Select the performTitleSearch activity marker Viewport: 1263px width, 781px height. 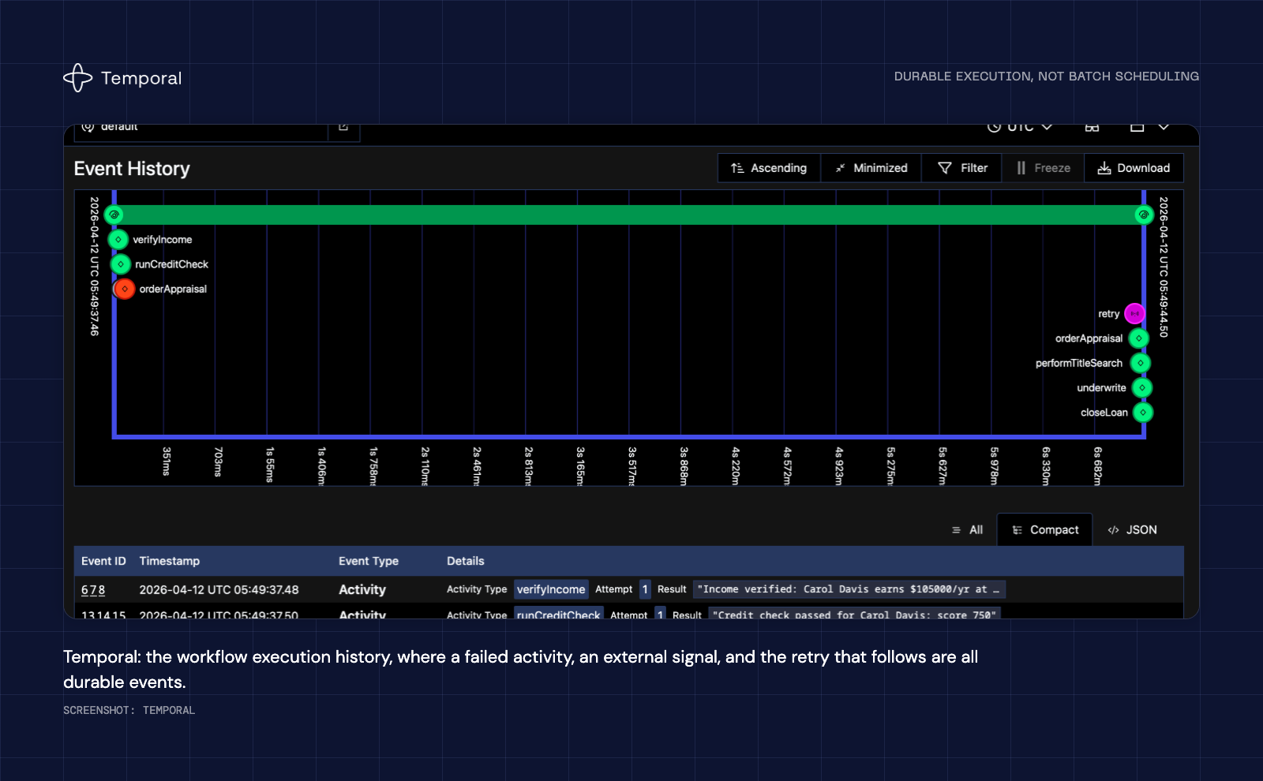point(1141,363)
